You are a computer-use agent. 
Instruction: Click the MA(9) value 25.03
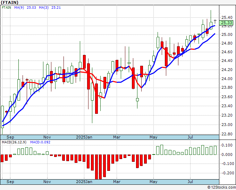pyautogui.click(x=31, y=7)
